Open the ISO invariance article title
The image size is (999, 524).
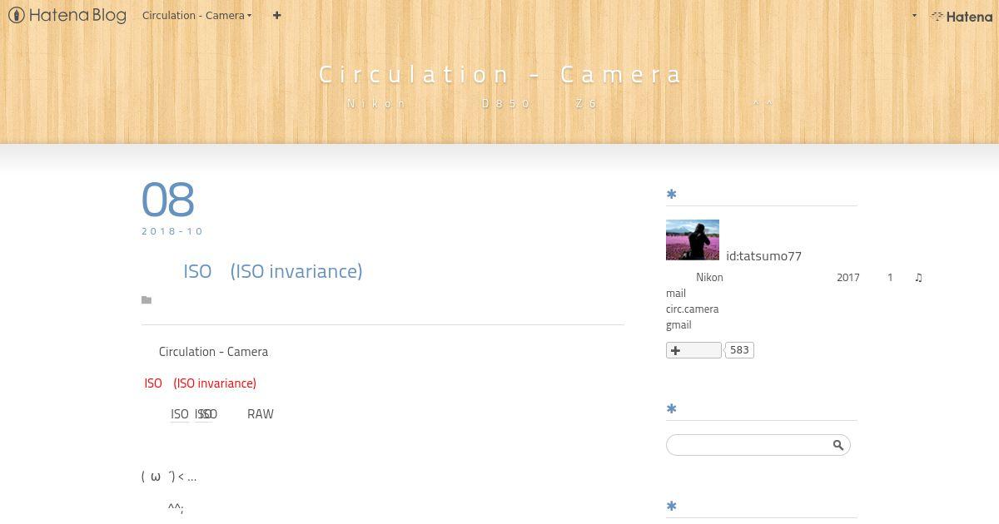[x=272, y=271]
